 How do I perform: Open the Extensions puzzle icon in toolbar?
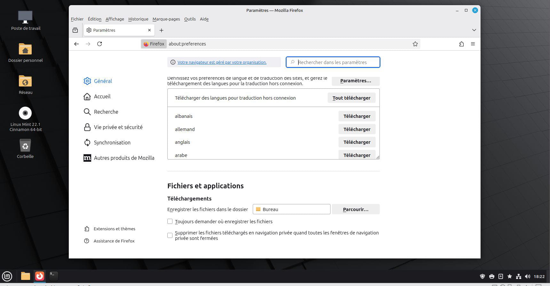pos(461,44)
